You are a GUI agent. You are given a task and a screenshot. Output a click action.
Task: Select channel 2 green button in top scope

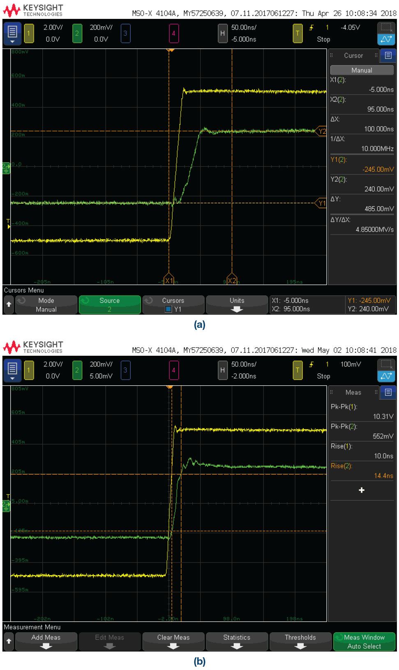pyautogui.click(x=77, y=33)
